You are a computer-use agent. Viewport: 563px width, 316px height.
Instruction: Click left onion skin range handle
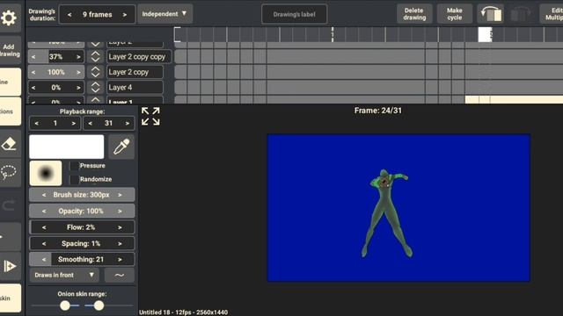(x=65, y=305)
